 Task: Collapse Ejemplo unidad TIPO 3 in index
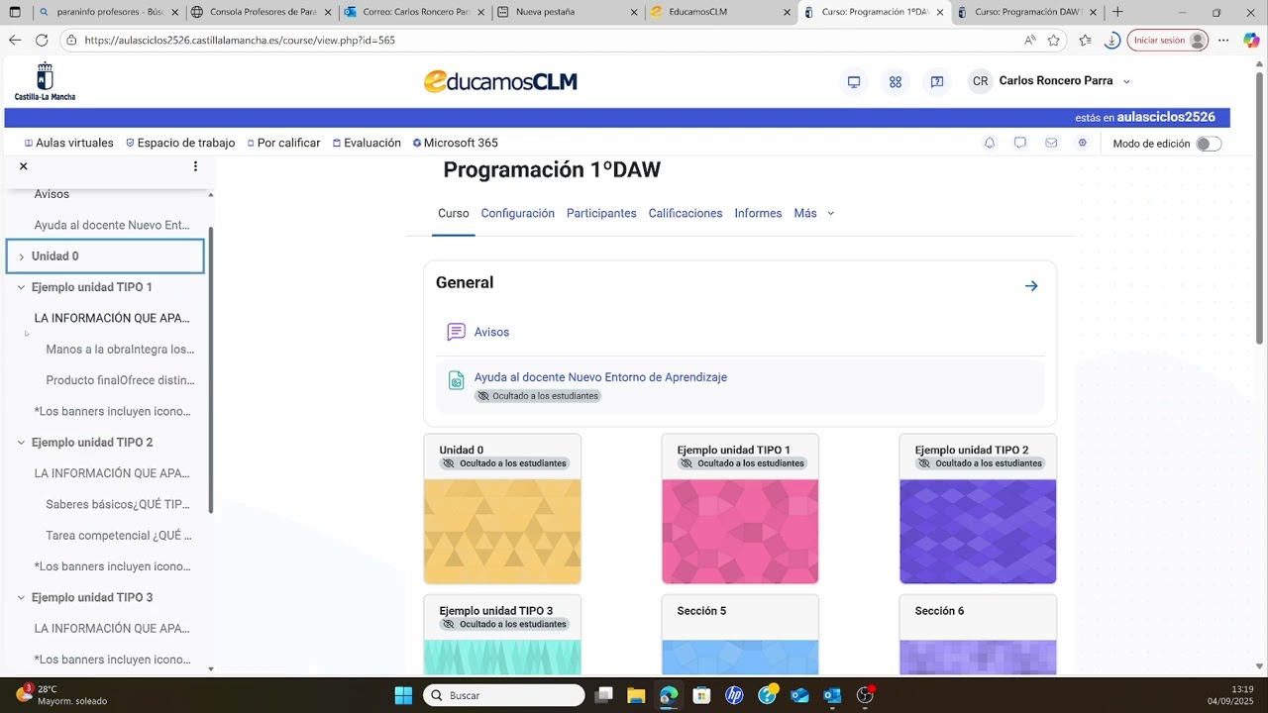click(x=22, y=598)
